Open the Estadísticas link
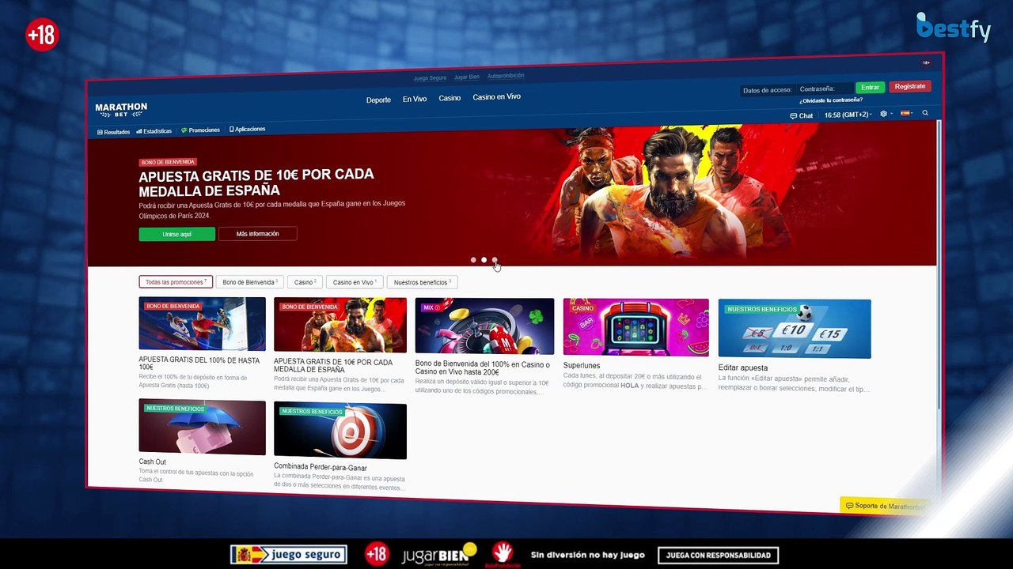This screenshot has height=569, width=1013. 154,131
